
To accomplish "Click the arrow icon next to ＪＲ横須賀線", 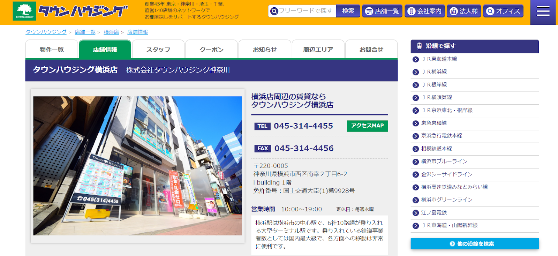I will click(415, 98).
